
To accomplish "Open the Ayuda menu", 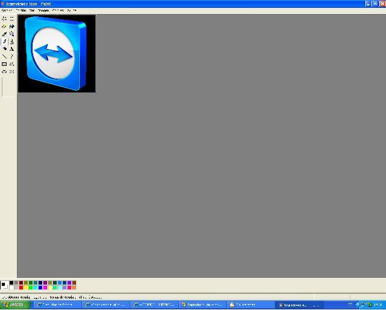I will [x=71, y=10].
